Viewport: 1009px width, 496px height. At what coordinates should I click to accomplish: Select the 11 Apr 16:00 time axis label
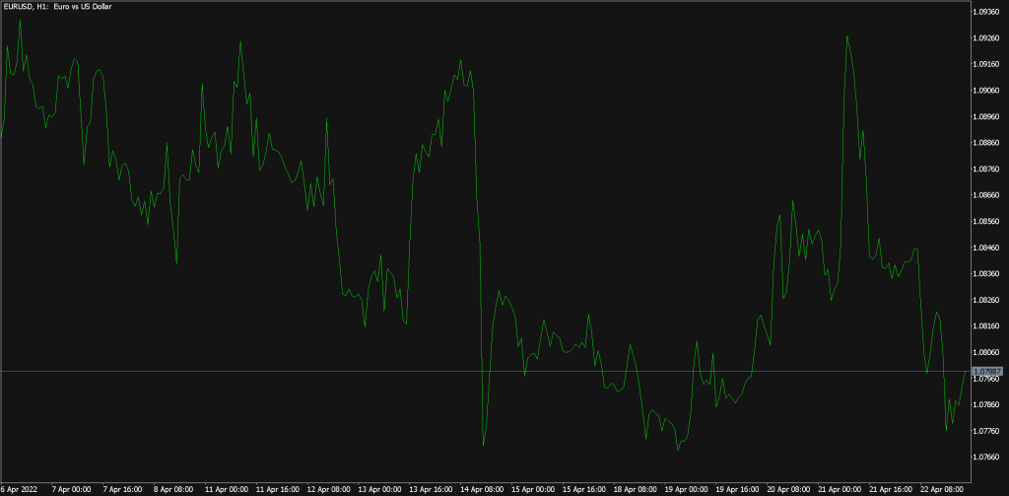278,489
